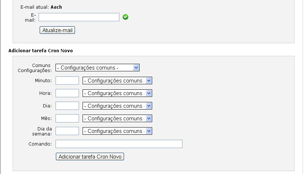This screenshot has width=304, height=174.
Task: Open the Mês common settings dropdown
Action: click(117, 119)
